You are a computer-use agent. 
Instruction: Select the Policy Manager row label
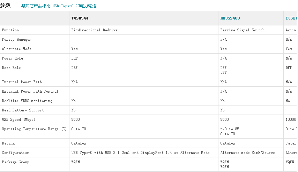[16, 40]
